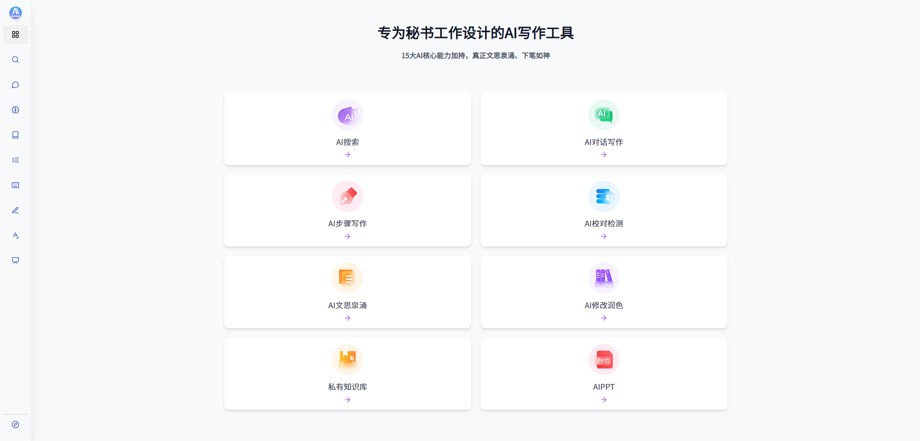Open the book icon in sidebar

pyautogui.click(x=15, y=135)
